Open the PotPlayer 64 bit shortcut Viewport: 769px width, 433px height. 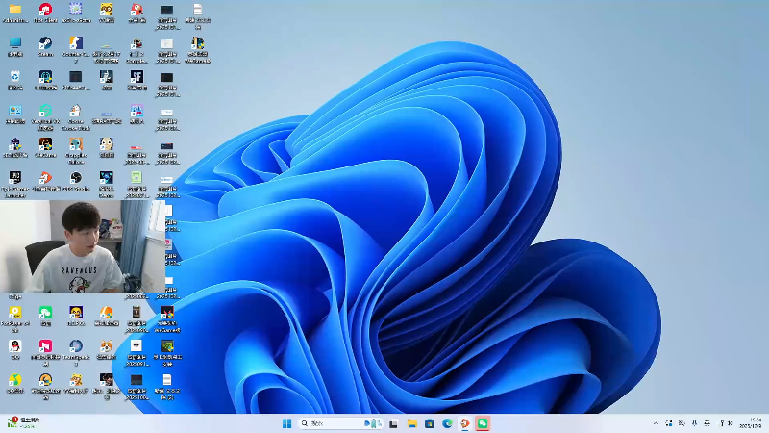click(15, 313)
